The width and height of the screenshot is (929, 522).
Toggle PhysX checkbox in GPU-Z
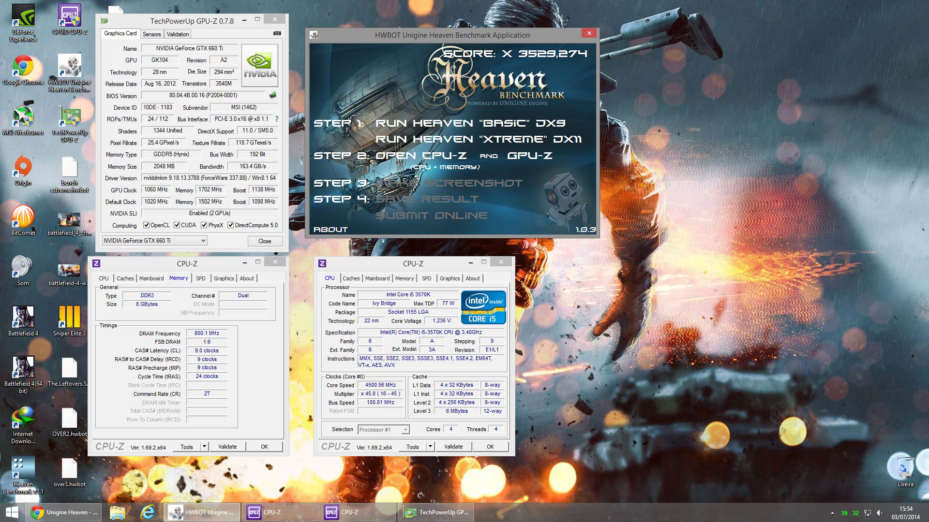(x=204, y=225)
